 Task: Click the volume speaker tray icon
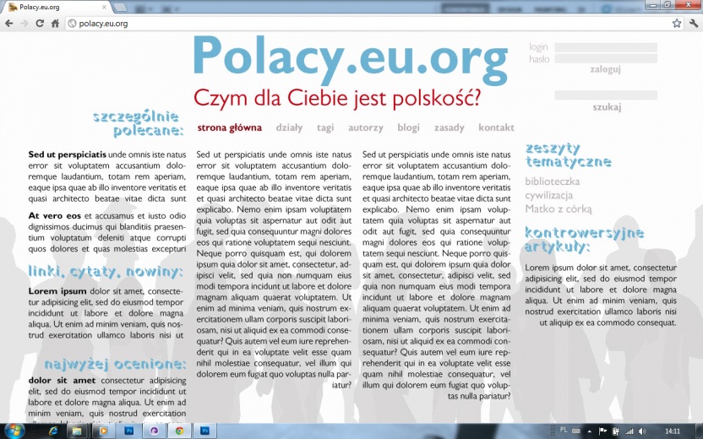coord(642,431)
